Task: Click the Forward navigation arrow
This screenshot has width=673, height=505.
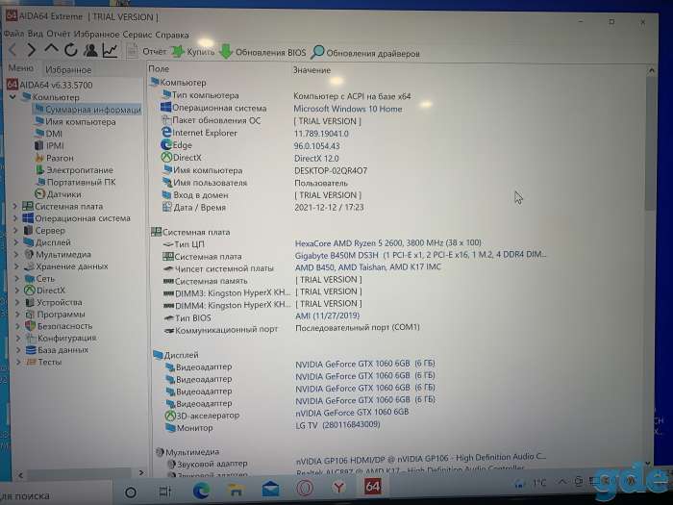Action: tap(32, 50)
